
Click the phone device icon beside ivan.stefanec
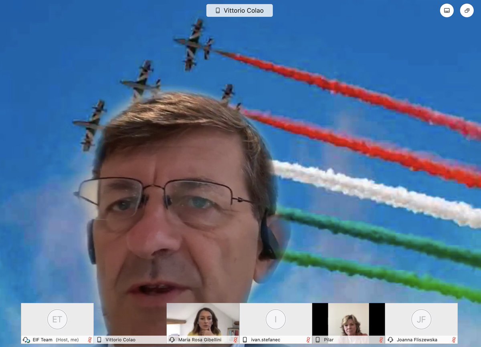point(245,340)
